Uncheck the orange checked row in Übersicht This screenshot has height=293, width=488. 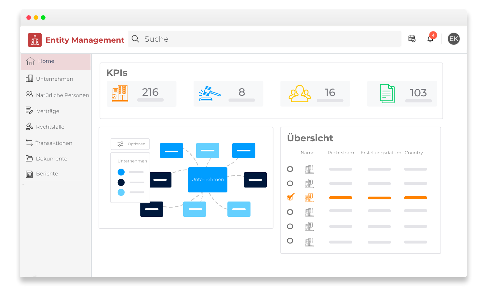291,197
